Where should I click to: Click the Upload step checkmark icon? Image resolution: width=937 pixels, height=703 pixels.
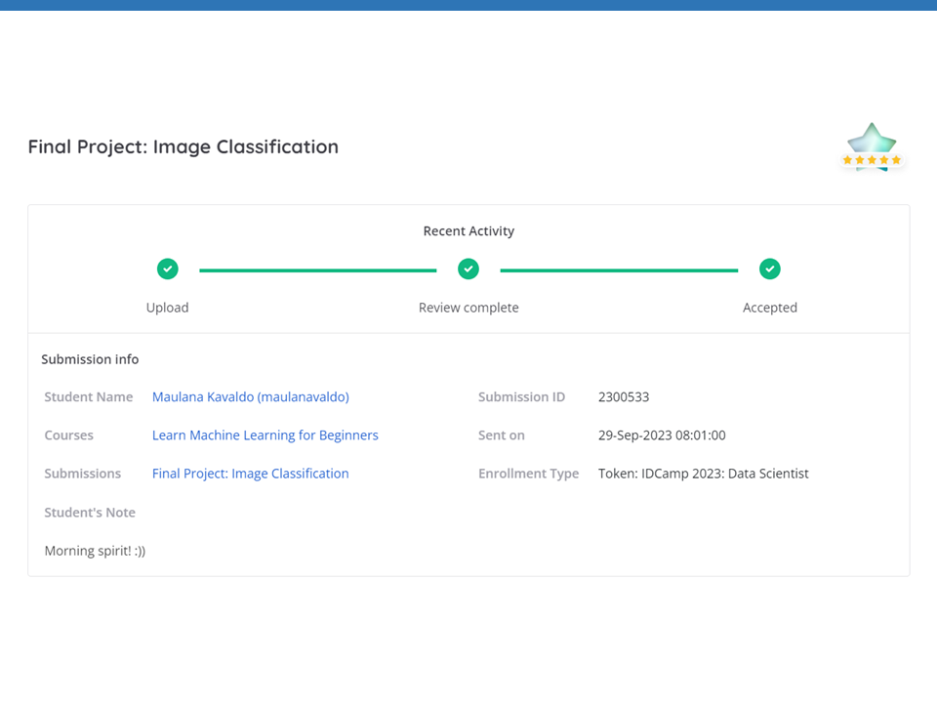click(x=168, y=269)
